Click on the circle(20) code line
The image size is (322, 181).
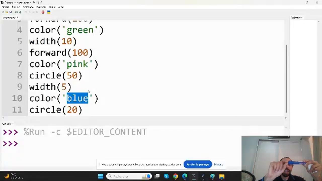coord(56,110)
